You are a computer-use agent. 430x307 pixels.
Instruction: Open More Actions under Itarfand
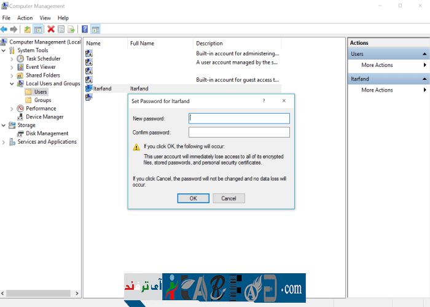pos(377,90)
